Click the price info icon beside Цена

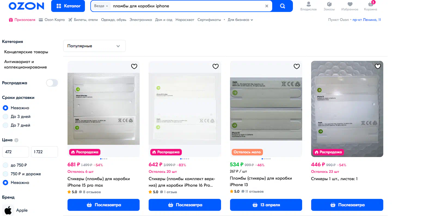click(16, 140)
